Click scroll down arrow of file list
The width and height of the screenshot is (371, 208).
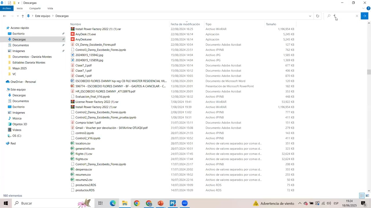[369, 191]
